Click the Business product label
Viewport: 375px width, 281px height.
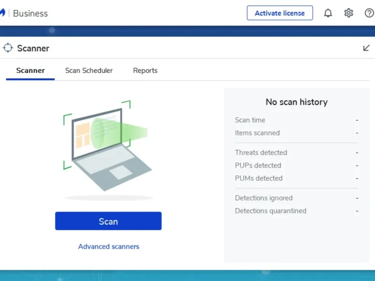30,14
